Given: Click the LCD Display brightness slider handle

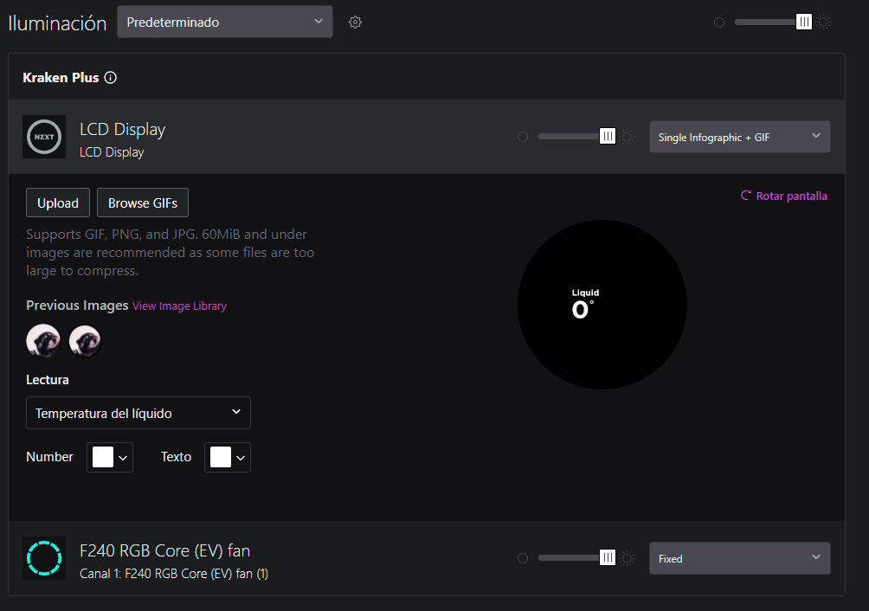Looking at the screenshot, I should 608,136.
